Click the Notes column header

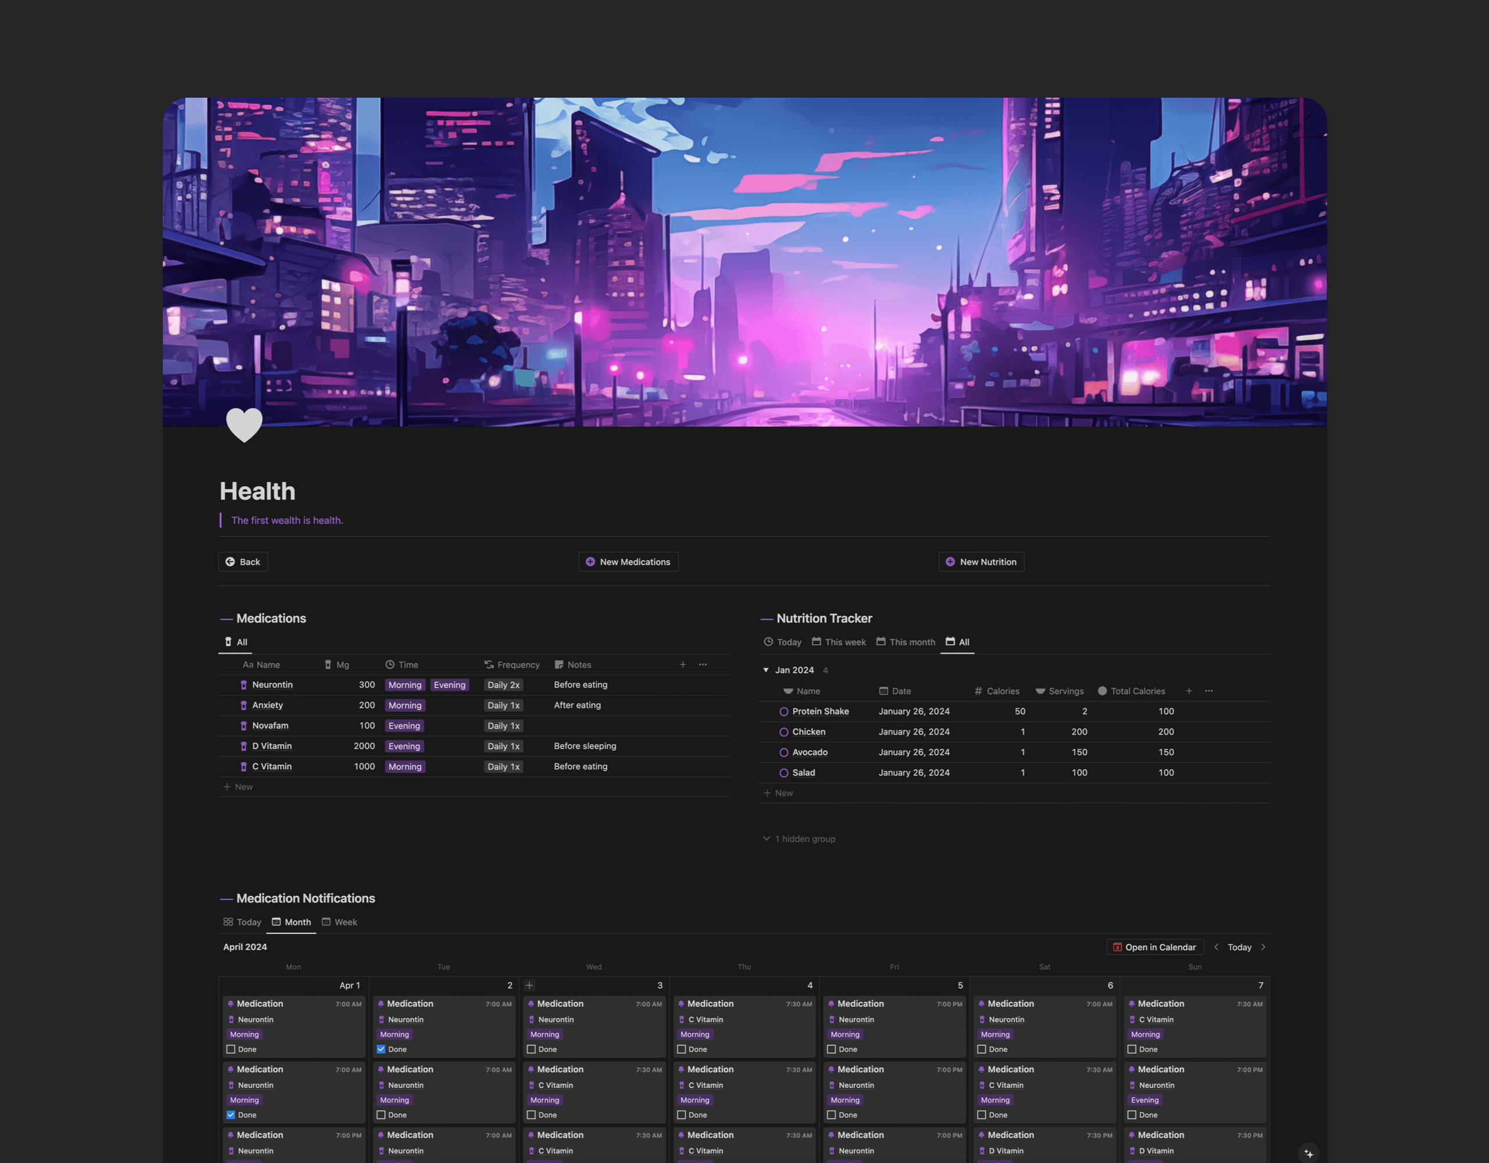tap(573, 665)
